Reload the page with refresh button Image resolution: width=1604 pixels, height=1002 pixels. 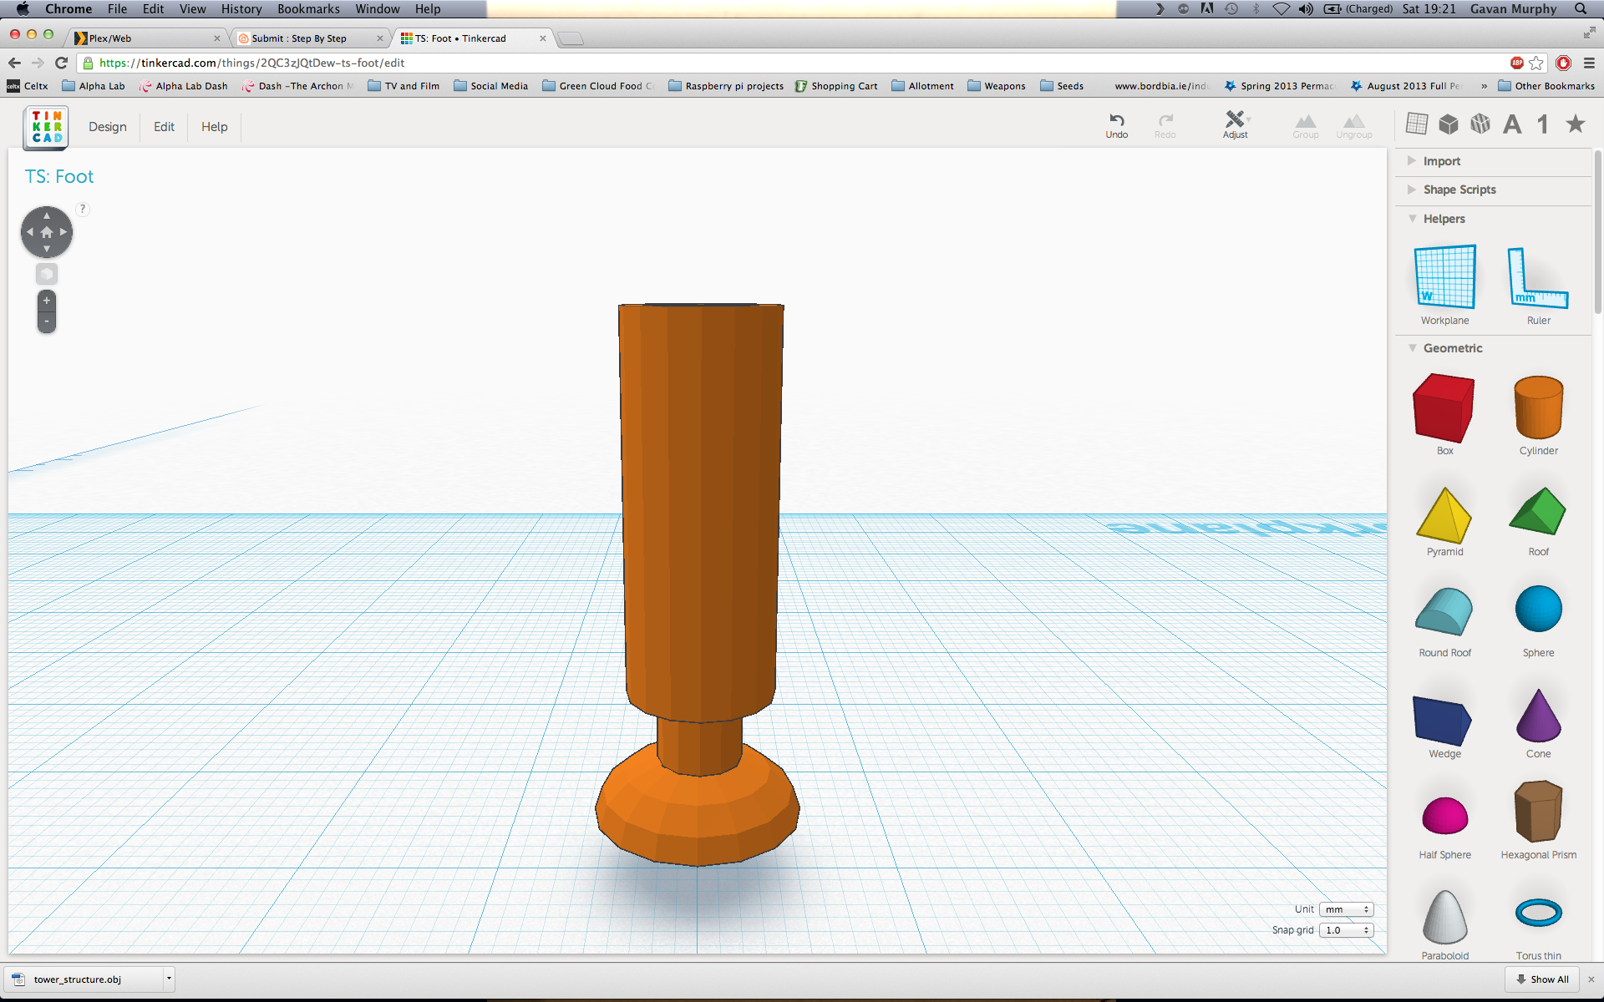(61, 63)
